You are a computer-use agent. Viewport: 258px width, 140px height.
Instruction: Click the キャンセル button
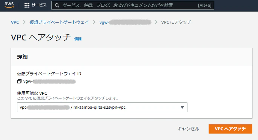click(188, 129)
